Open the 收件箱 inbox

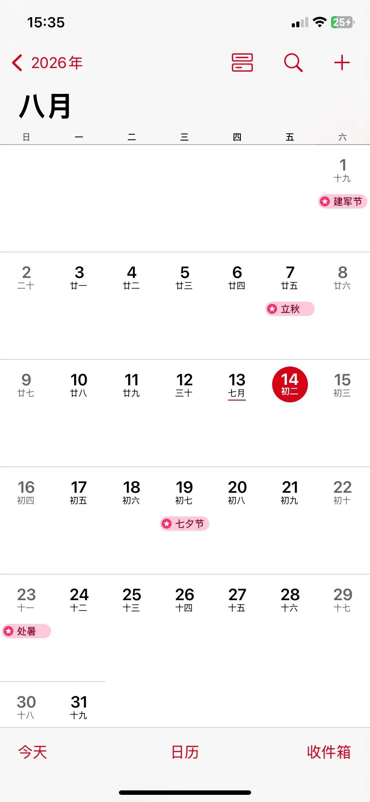(329, 752)
